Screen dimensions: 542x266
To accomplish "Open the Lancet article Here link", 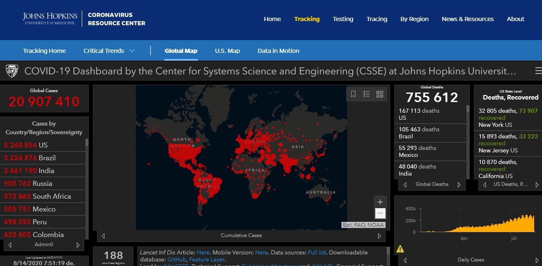I will [203, 252].
